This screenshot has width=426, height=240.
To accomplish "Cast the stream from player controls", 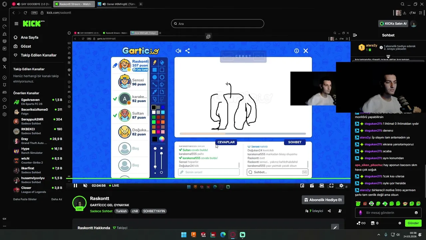I will coord(312,186).
